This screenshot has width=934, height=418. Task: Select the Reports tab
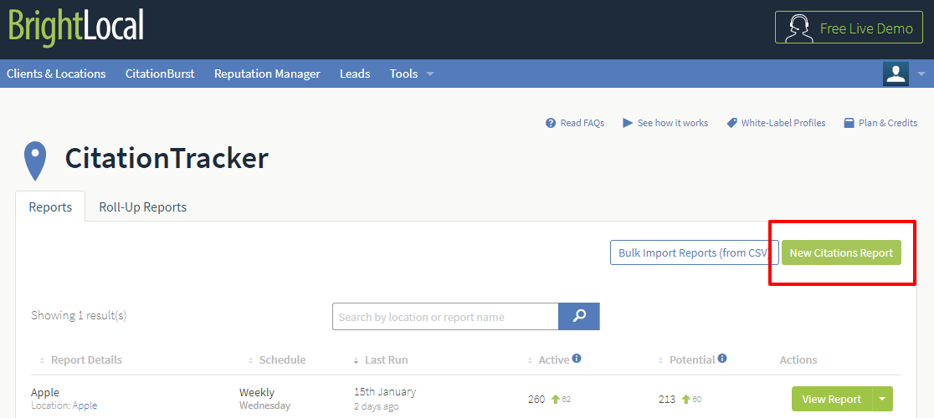(x=50, y=207)
